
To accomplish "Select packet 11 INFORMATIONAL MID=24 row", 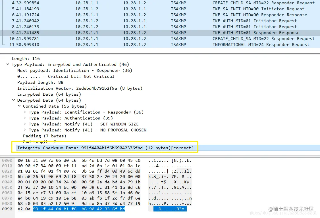I will click(160, 45).
